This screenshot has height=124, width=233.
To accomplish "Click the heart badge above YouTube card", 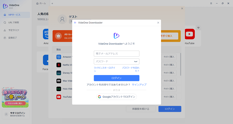I will [198, 28].
